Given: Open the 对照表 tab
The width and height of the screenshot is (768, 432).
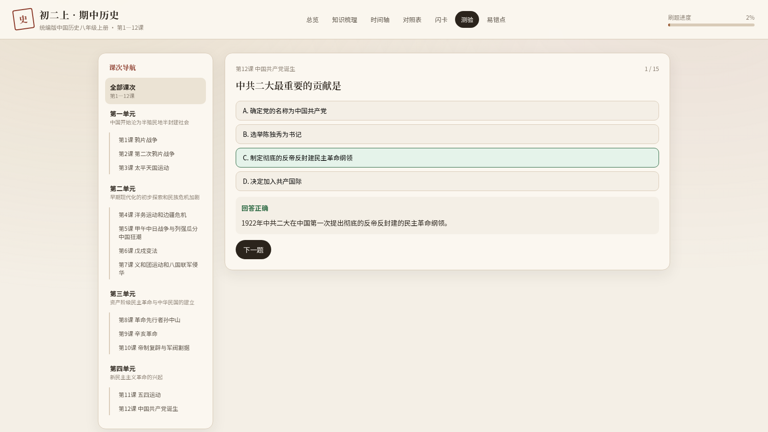Looking at the screenshot, I should point(412,20).
